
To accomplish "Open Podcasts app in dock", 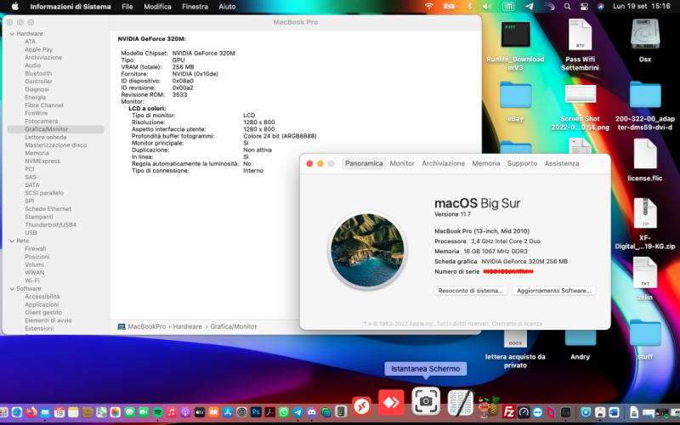I will coord(185,412).
